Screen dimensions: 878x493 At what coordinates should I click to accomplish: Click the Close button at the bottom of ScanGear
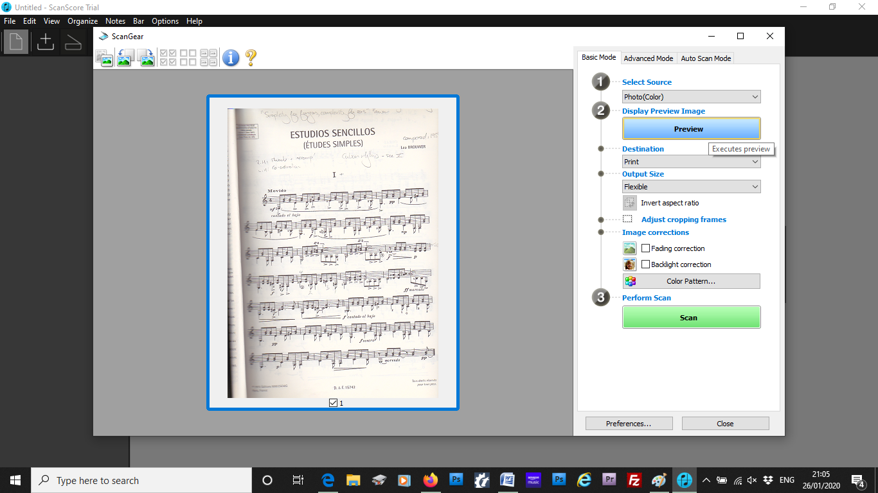[x=725, y=424]
